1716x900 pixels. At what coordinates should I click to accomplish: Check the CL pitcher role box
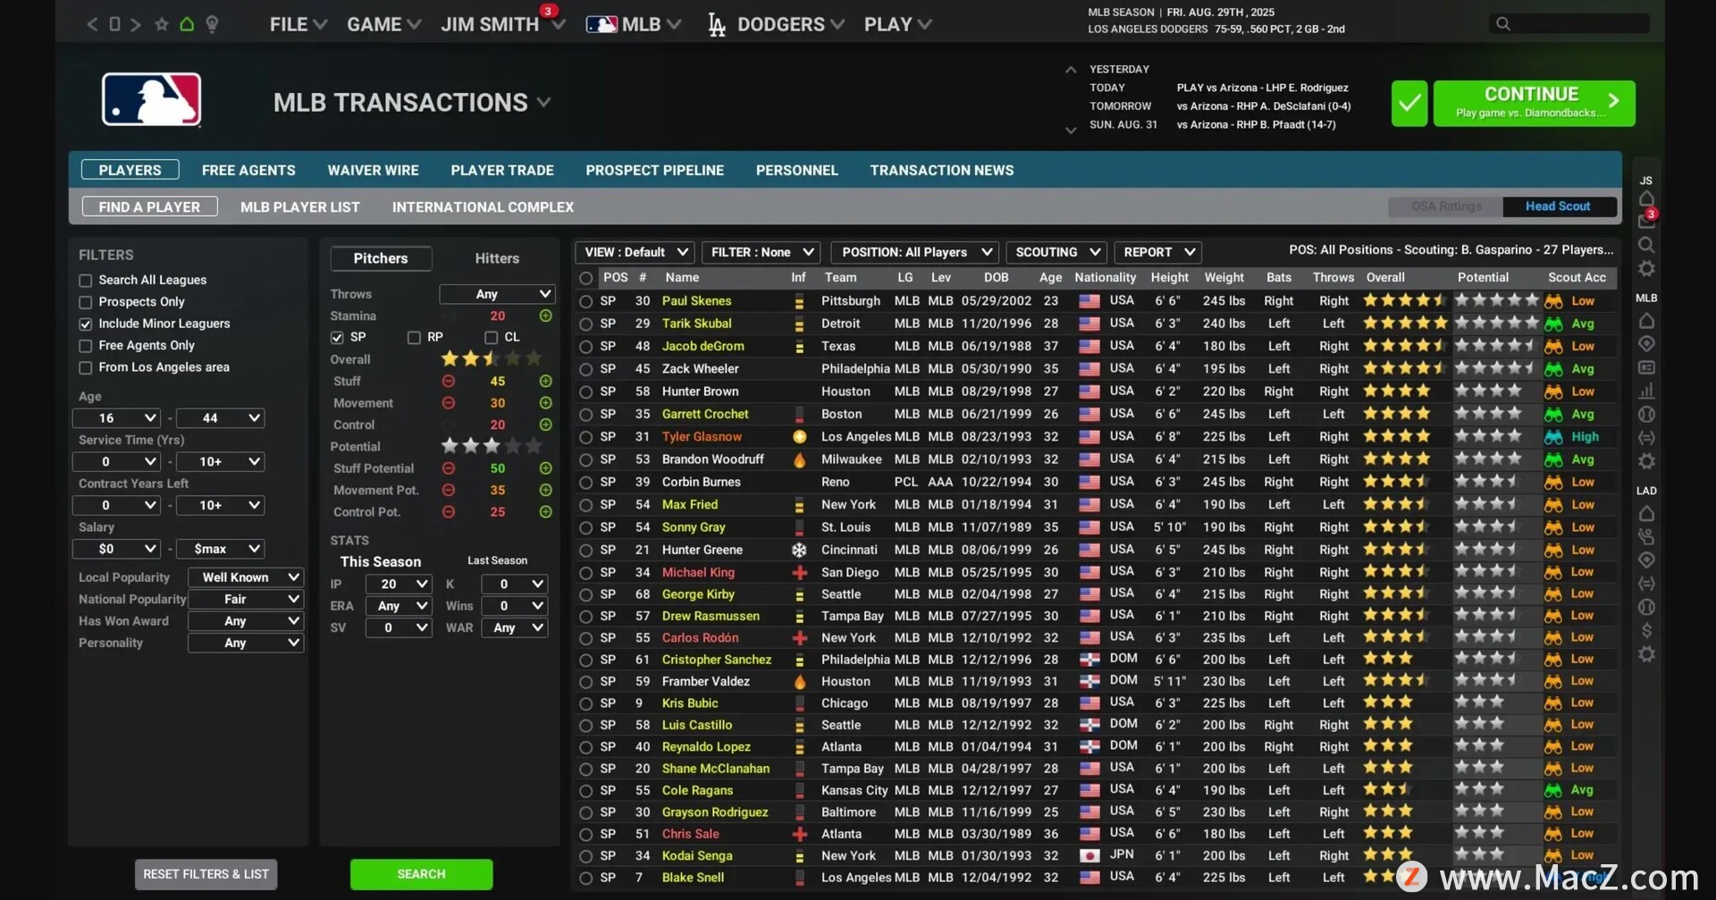pyautogui.click(x=491, y=337)
